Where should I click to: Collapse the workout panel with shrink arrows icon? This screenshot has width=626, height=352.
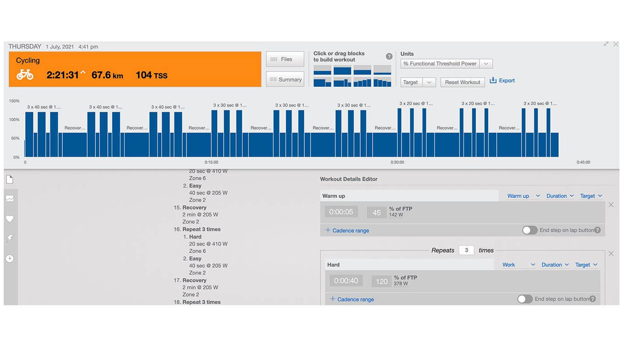[x=606, y=44]
